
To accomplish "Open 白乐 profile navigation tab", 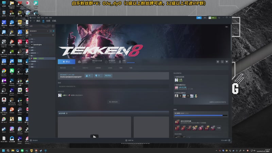I will [x=54, y=21].
